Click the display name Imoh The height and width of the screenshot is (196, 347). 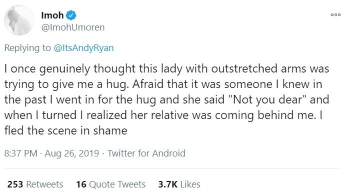[52, 15]
